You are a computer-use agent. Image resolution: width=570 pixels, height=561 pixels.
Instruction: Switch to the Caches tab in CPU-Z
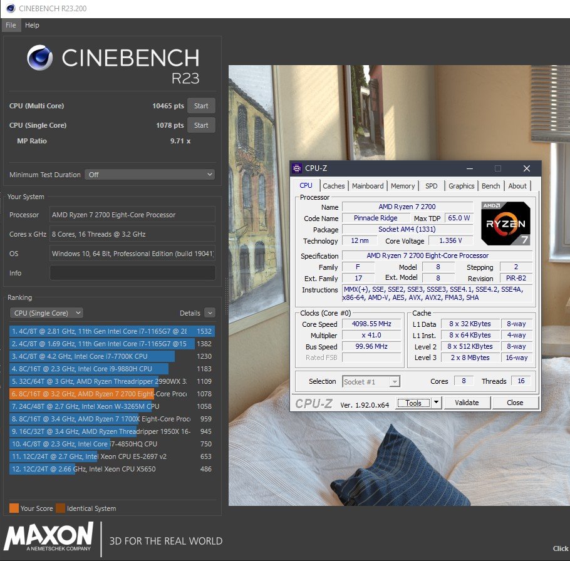pos(333,186)
